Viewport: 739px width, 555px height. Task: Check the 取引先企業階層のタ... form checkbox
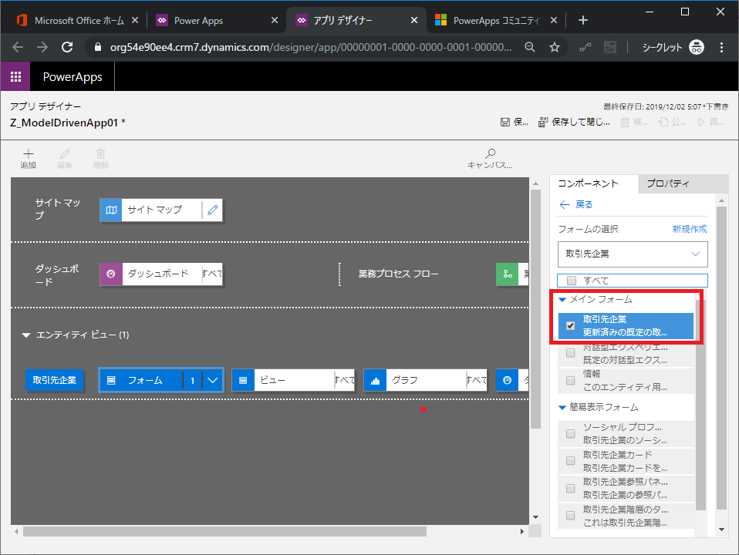point(571,516)
